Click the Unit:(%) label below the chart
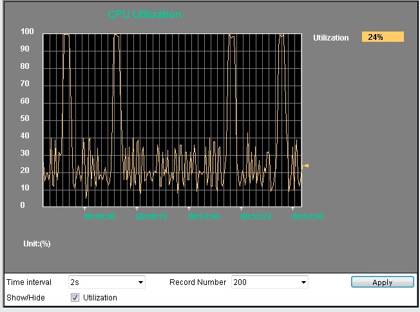420x312 pixels. [x=37, y=244]
